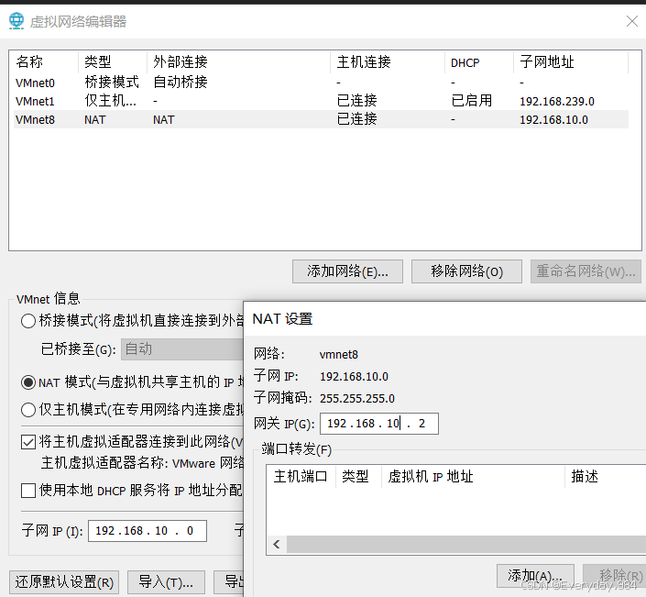Click the 已启用 DHCP cell of VMnet1
This screenshot has height=597, width=646.
[x=472, y=101]
